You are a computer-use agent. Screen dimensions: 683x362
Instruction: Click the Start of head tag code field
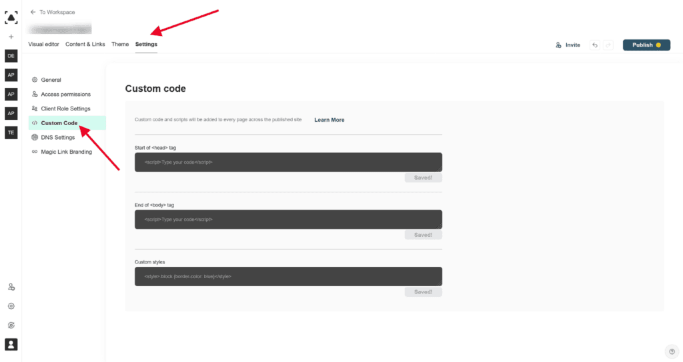click(x=288, y=162)
